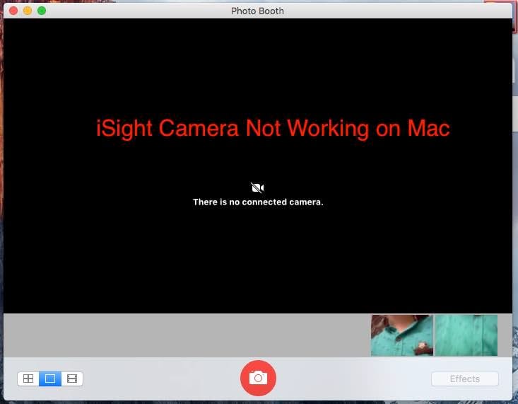This screenshot has width=518, height=404.
Task: Open the Effects panel
Action: click(464, 379)
